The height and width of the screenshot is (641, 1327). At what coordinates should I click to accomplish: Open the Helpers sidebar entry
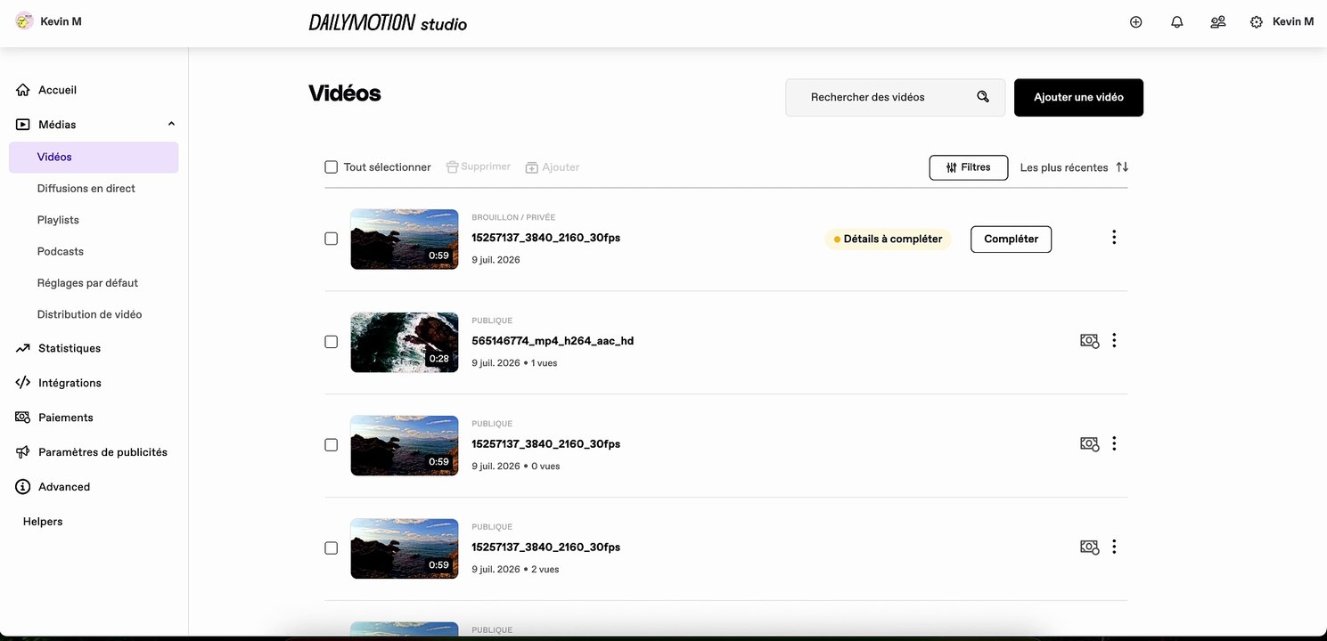click(x=43, y=522)
